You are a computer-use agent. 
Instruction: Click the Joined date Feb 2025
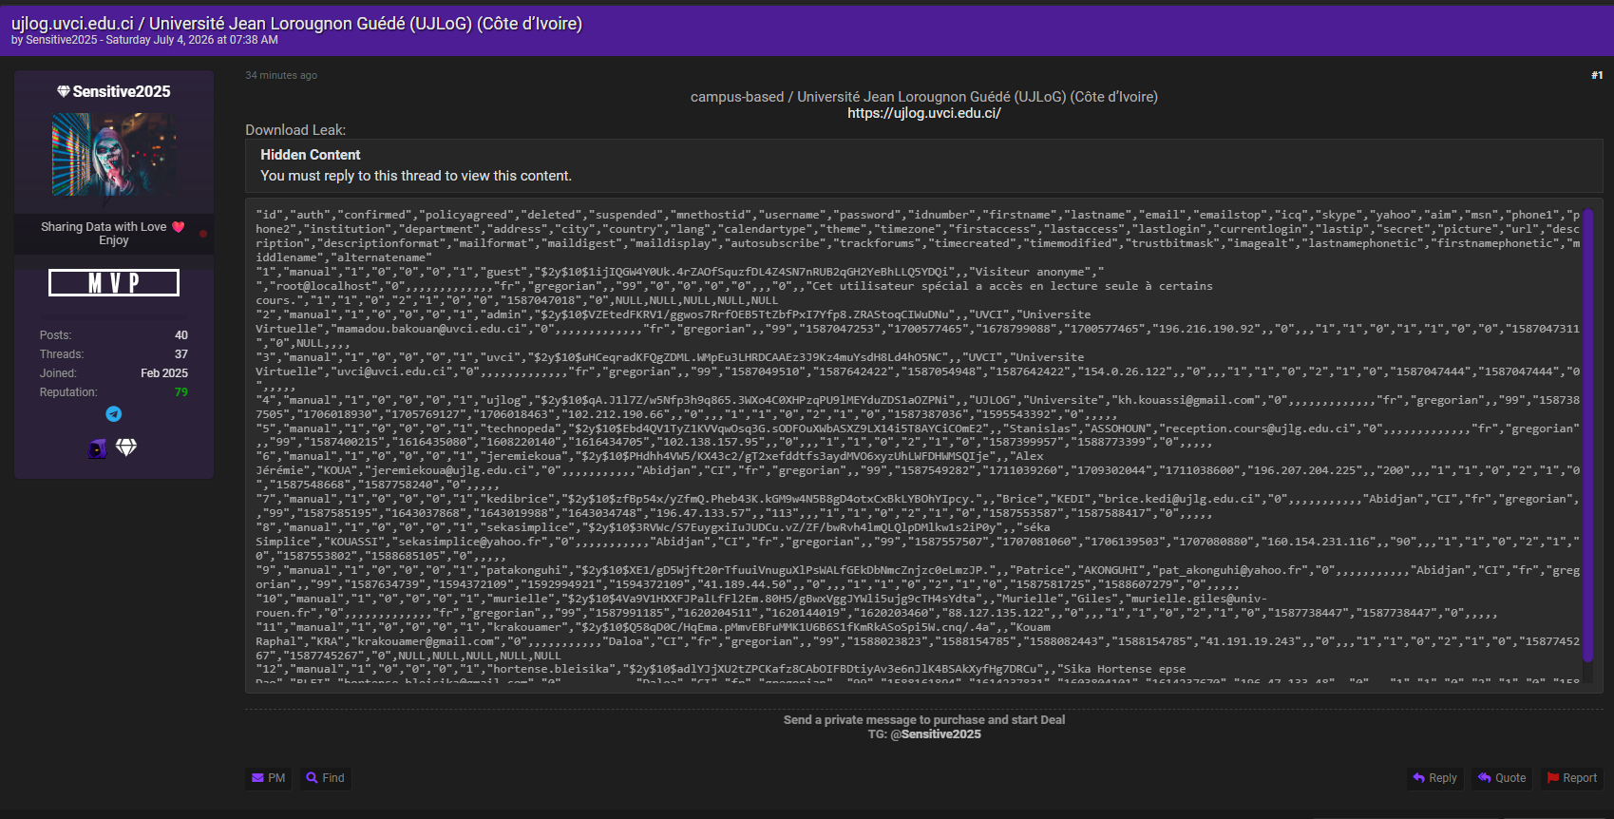(164, 373)
